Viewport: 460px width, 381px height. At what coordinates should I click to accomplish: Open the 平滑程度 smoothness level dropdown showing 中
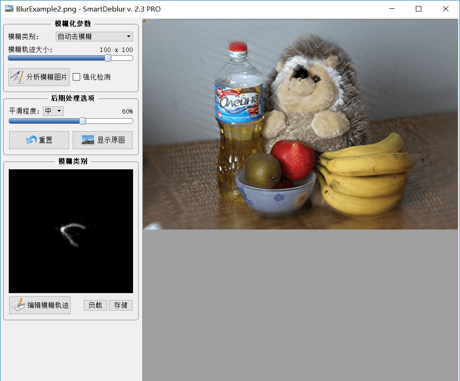click(52, 111)
